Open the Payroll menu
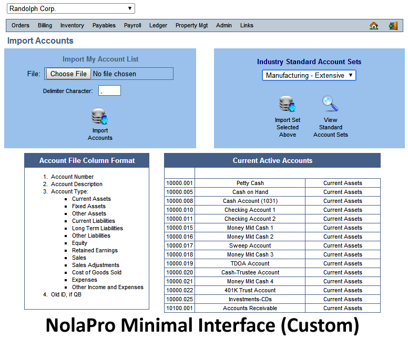 coord(132,25)
